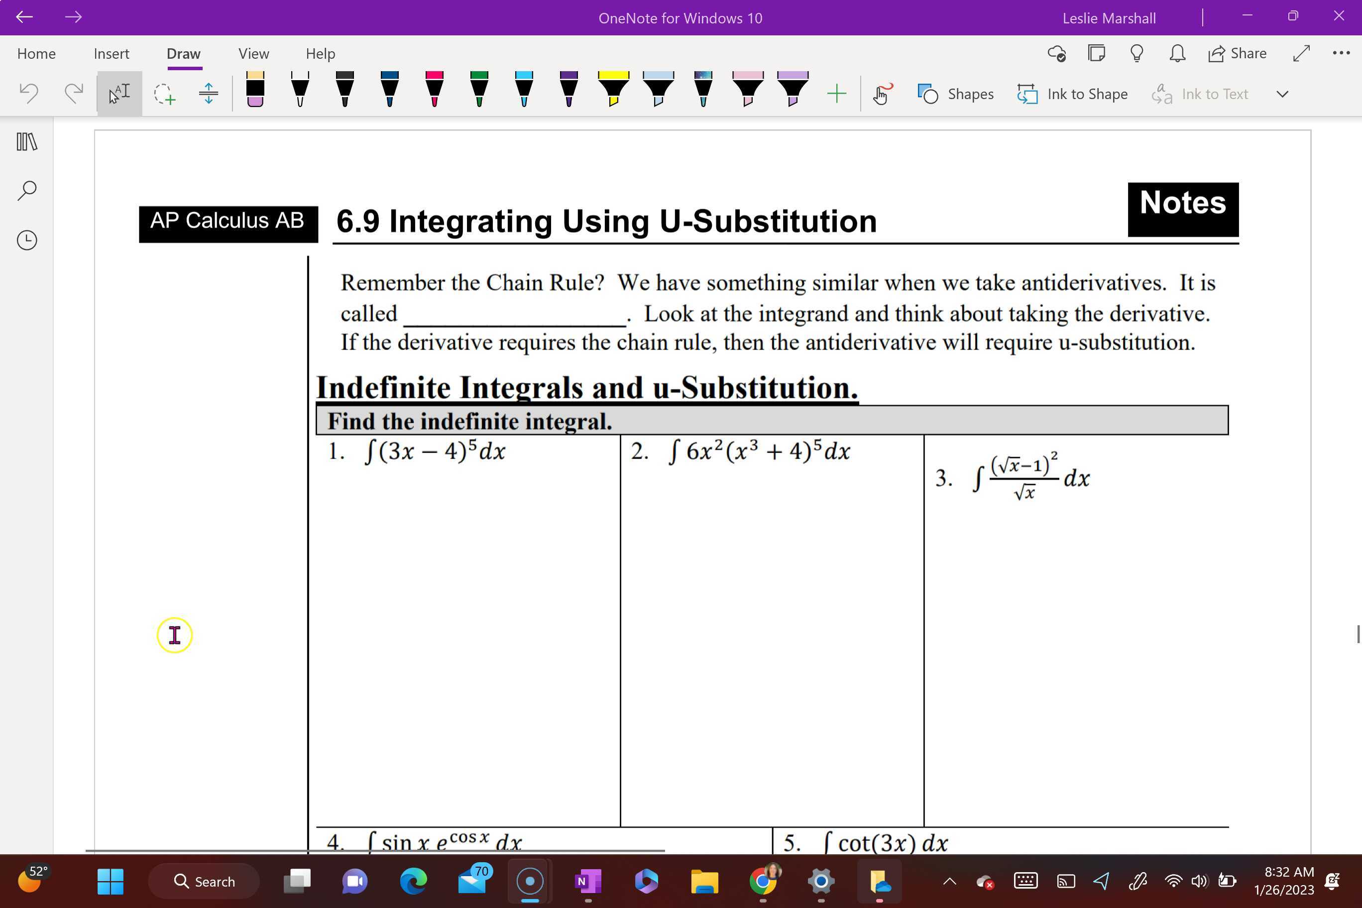The height and width of the screenshot is (908, 1362).
Task: Pick the blue pen from the pen gallery
Action: pyautogui.click(x=389, y=90)
